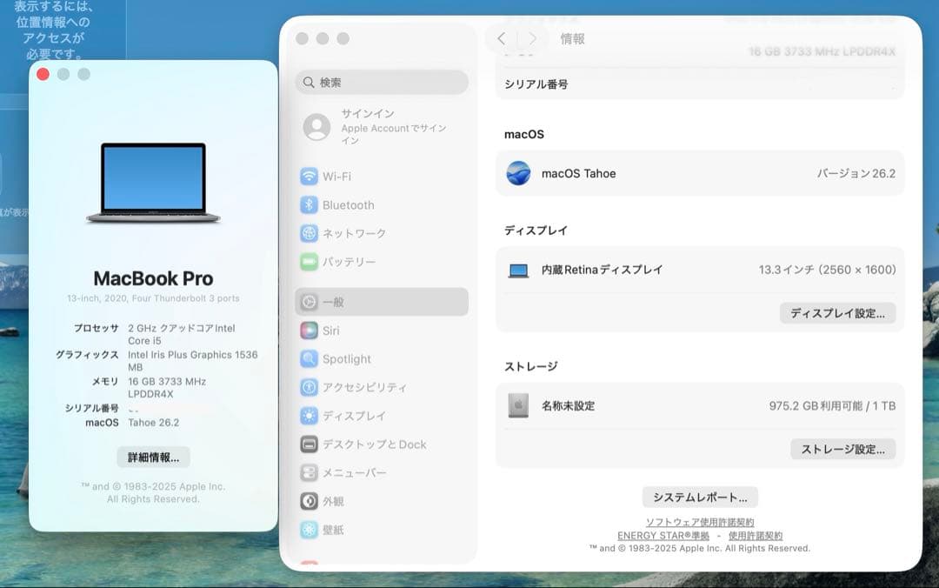Open Siri settings in the sidebar

coord(382,331)
